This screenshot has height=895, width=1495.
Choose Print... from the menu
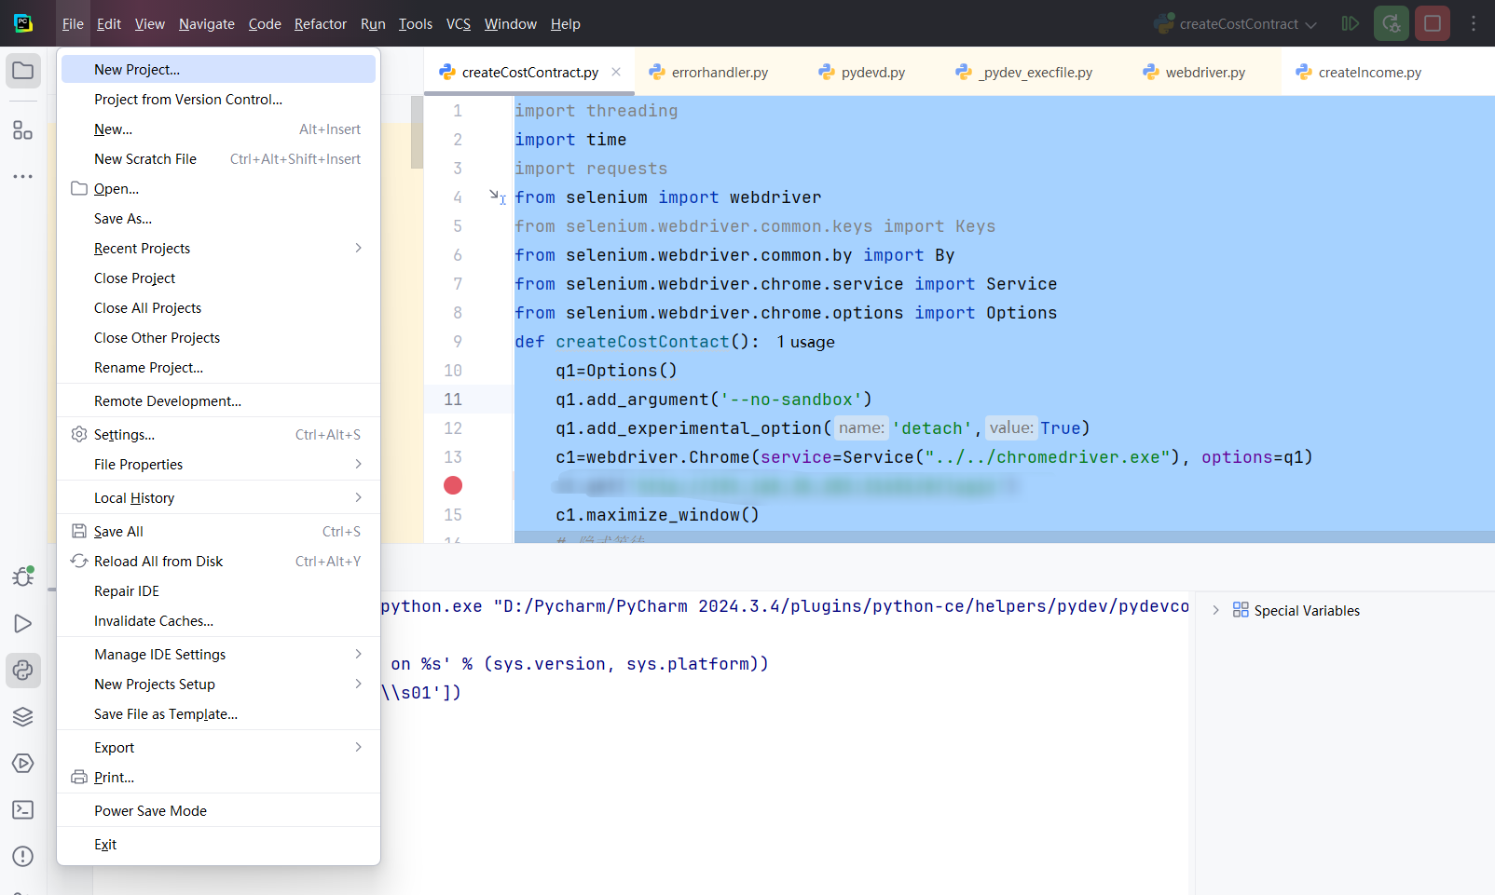pos(218,777)
